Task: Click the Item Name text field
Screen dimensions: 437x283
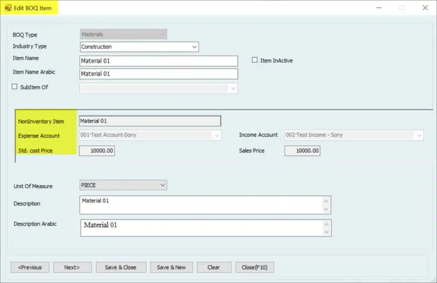Action: click(x=159, y=61)
